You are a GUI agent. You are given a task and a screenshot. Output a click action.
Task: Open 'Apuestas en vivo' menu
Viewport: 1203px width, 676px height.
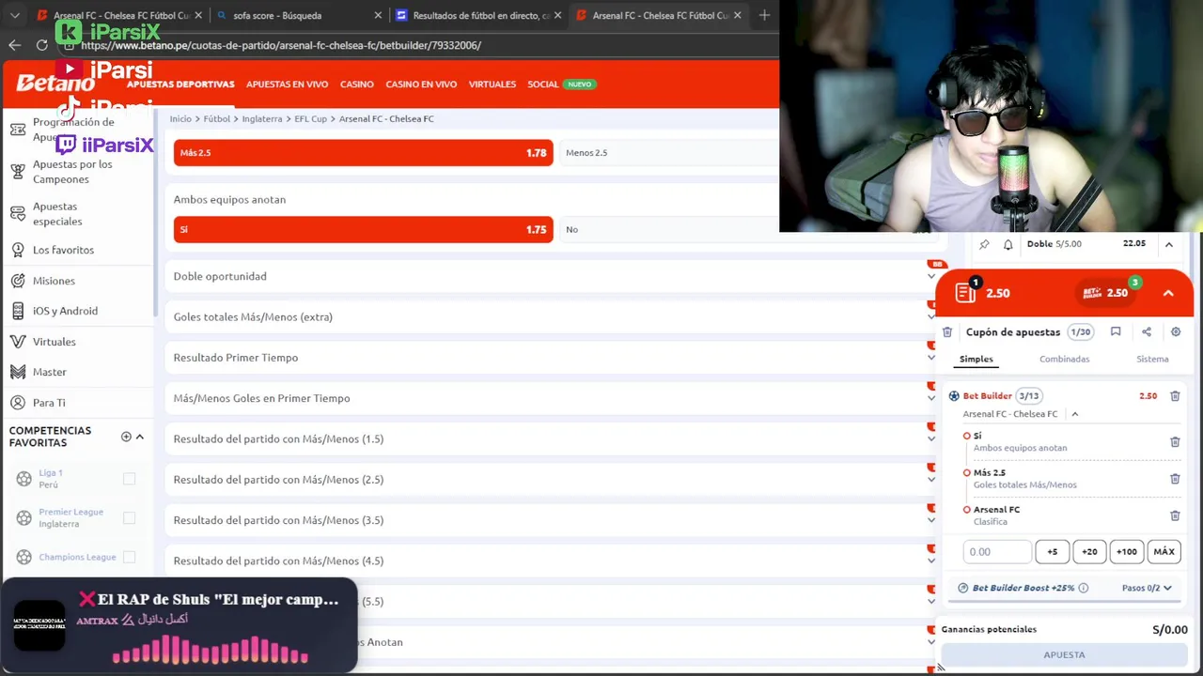(x=287, y=84)
